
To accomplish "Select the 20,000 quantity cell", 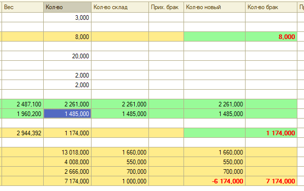I will click(67, 56).
